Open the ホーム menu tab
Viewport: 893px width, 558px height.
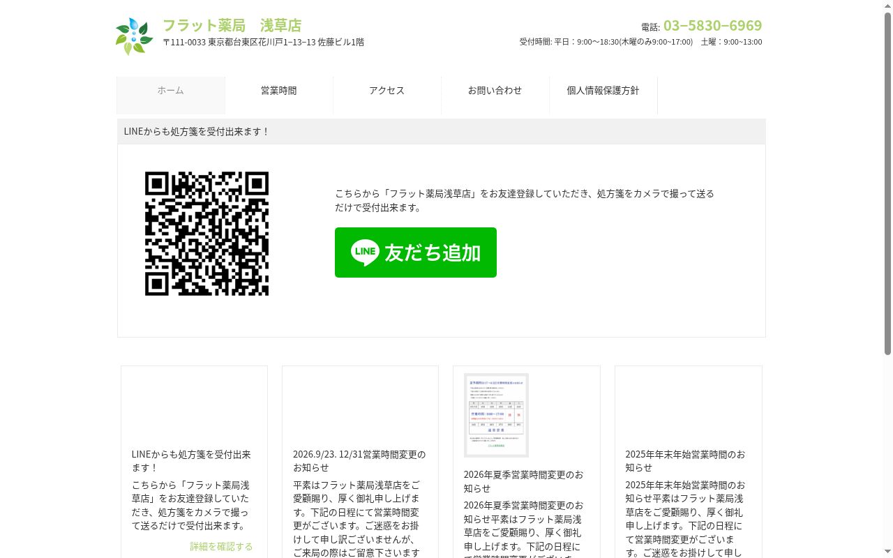(x=171, y=95)
